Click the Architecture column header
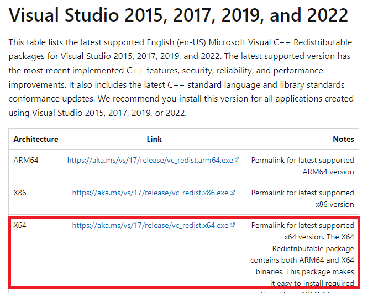The width and height of the screenshot is (373, 293). 36,139
